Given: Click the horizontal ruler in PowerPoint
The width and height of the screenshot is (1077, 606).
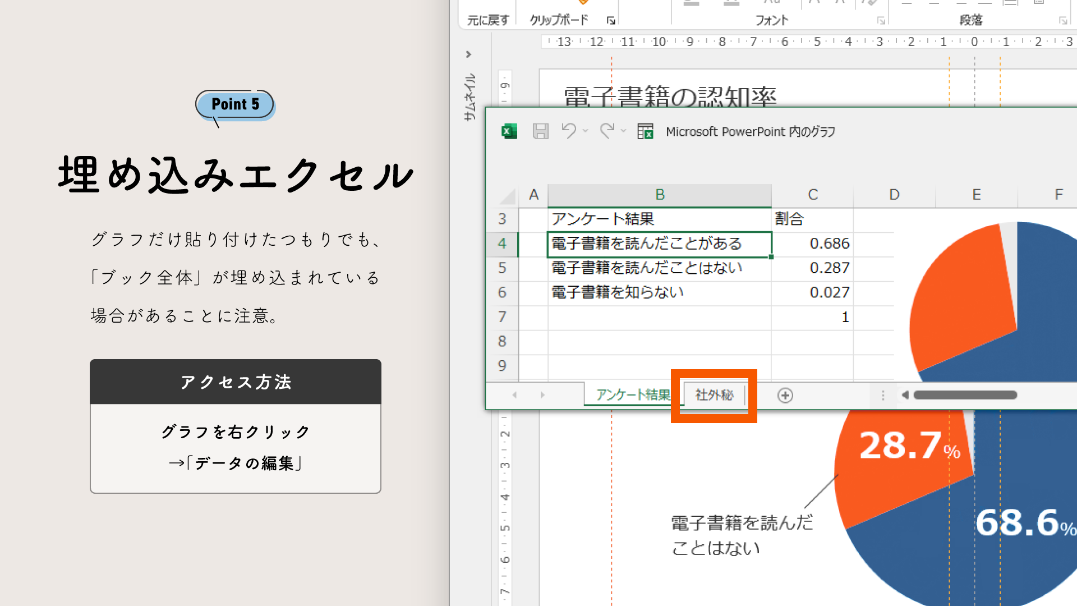Looking at the screenshot, I should pyautogui.click(x=808, y=42).
